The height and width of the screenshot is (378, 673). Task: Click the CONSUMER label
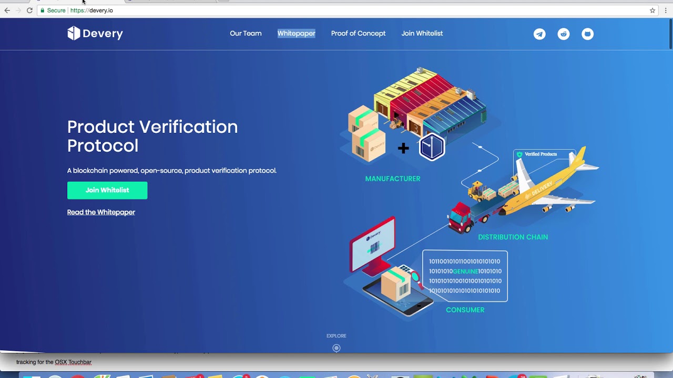[465, 310]
